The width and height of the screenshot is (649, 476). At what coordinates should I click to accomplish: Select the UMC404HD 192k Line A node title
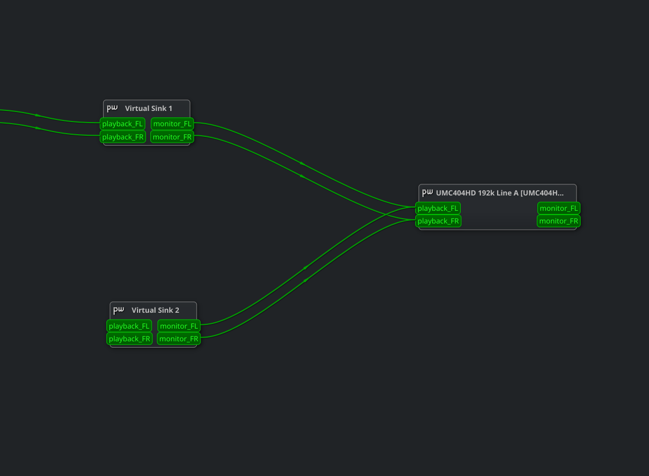(x=500, y=193)
